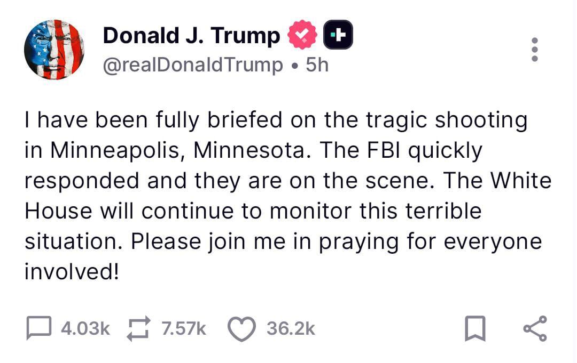577x363 pixels.
Task: Bookmark this post using the flag icon
Action: pos(475,329)
